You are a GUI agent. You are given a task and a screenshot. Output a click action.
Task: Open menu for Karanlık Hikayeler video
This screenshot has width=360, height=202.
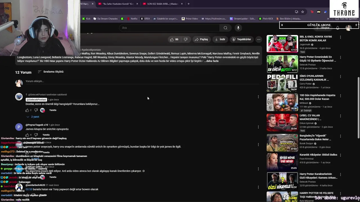(x=340, y=155)
